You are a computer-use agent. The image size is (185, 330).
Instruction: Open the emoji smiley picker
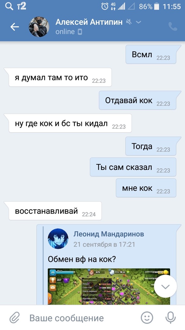(x=147, y=317)
